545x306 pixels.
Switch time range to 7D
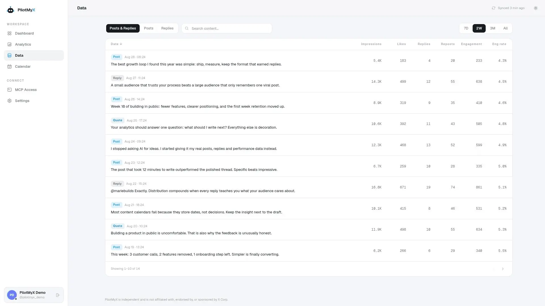(466, 28)
